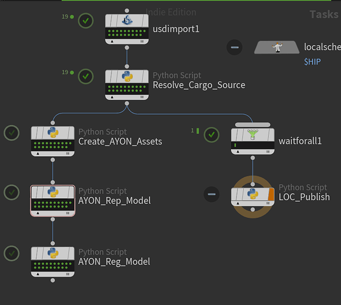This screenshot has width=341, height=305.
Task: Select the Resolve_Cargo_Source Python node icon
Action: 127,76
